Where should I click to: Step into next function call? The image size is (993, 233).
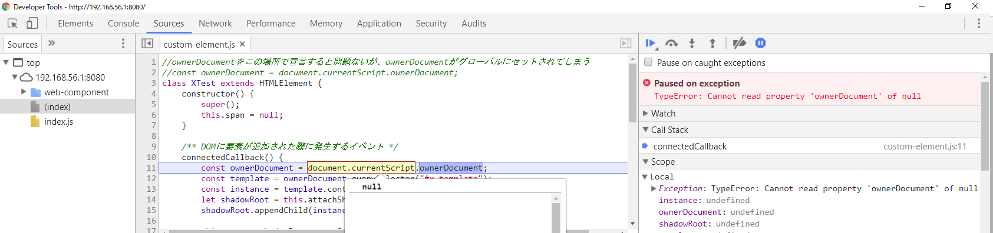pyautogui.click(x=692, y=43)
